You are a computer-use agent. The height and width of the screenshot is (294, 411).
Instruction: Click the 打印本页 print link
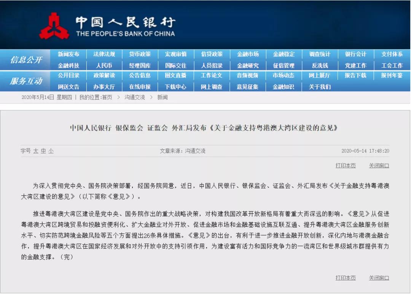345,165
